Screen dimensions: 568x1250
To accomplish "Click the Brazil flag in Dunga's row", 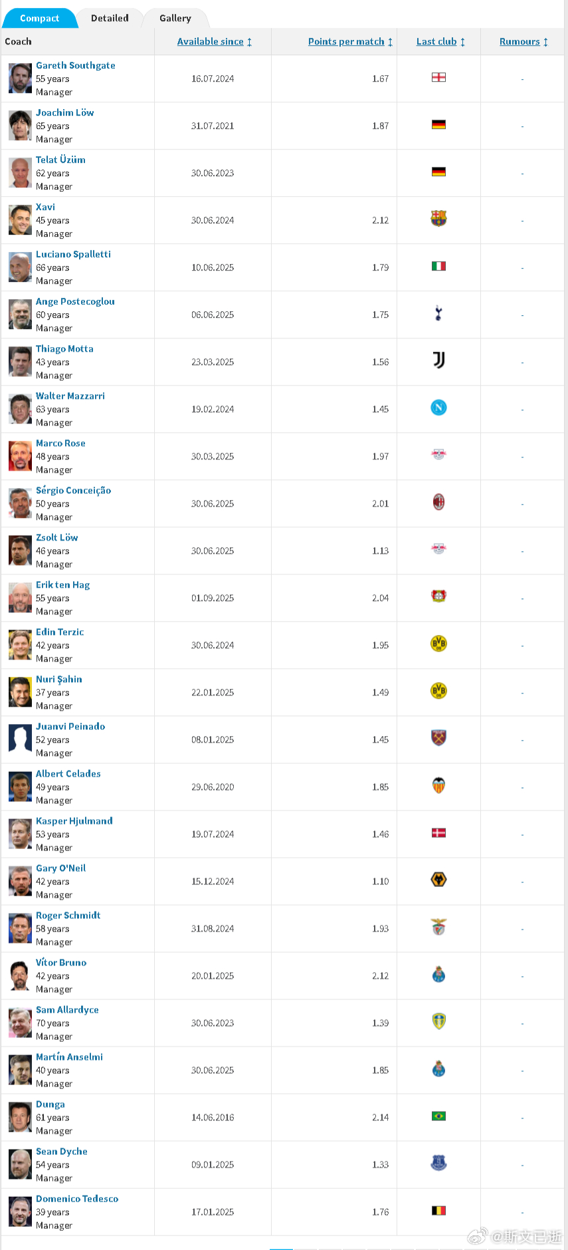I will coord(438,1116).
